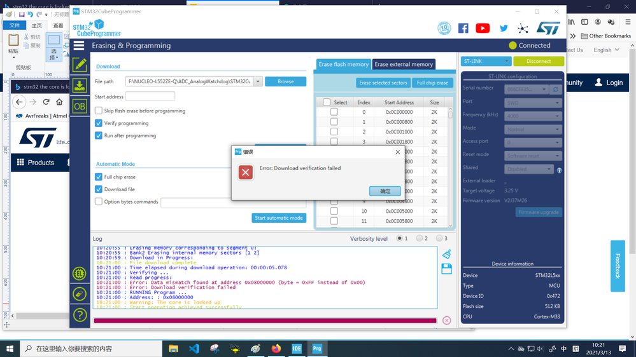The width and height of the screenshot is (636, 357).
Task: Switch to the Erase external memory tab
Action: click(404, 64)
